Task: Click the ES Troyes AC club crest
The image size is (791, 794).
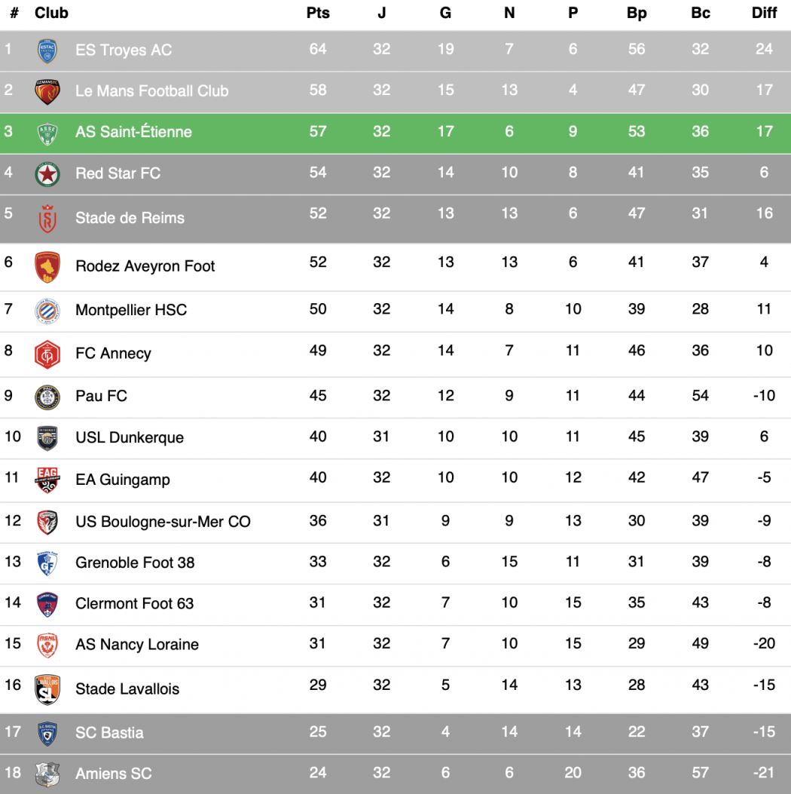Action: [47, 51]
